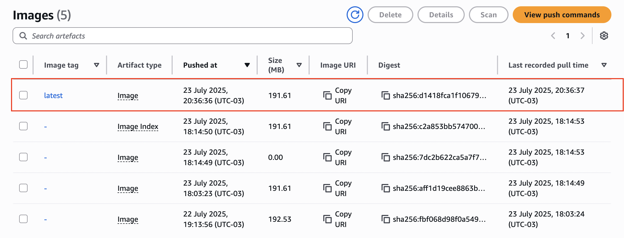Image resolution: width=624 pixels, height=238 pixels.
Task: Click the Scan button
Action: (488, 15)
